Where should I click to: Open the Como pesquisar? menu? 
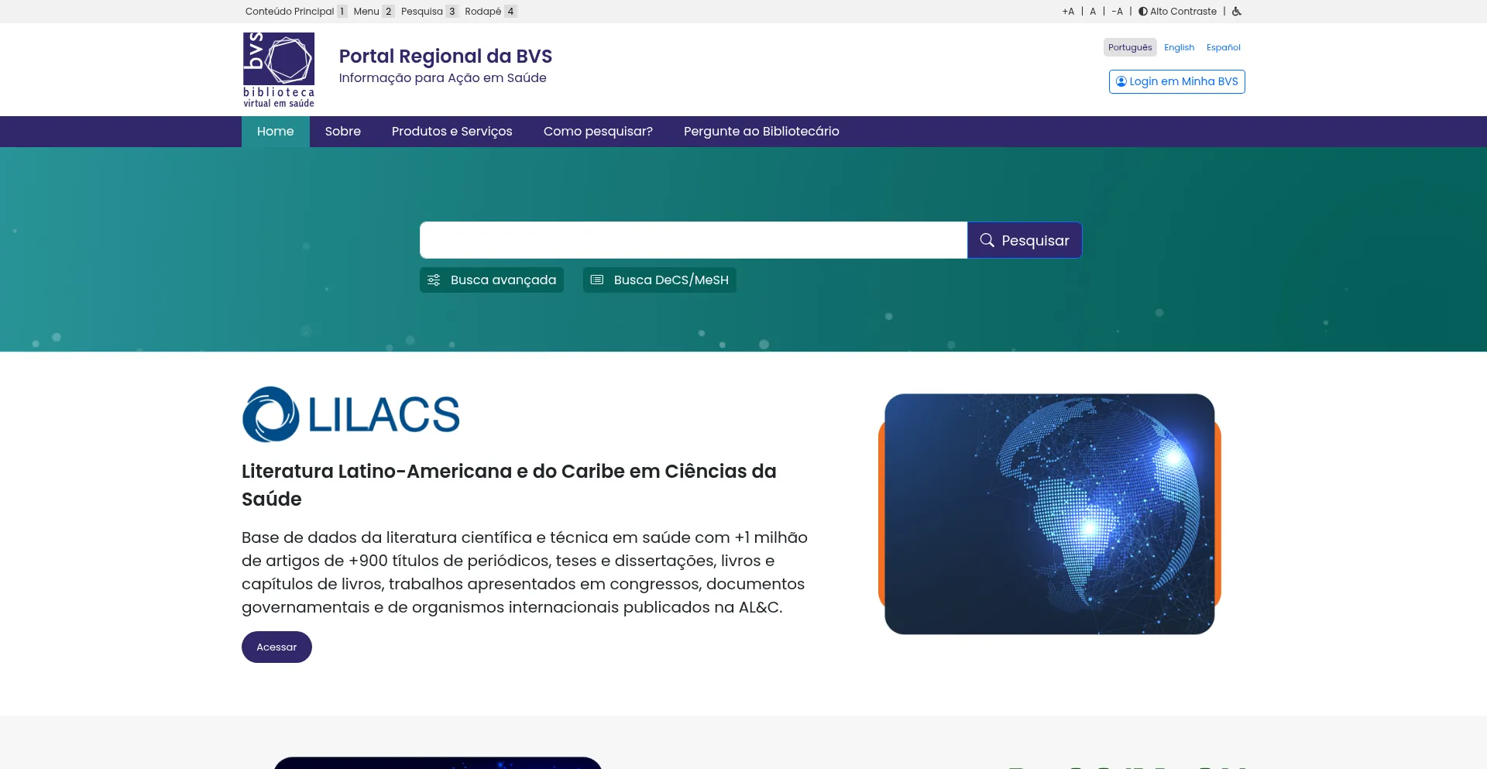pos(597,131)
